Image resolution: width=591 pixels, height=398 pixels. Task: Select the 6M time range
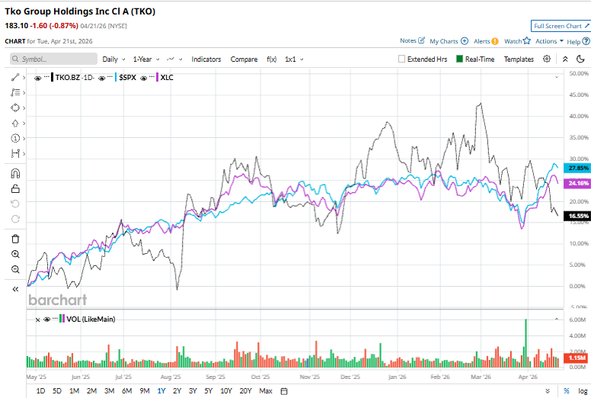pos(126,391)
